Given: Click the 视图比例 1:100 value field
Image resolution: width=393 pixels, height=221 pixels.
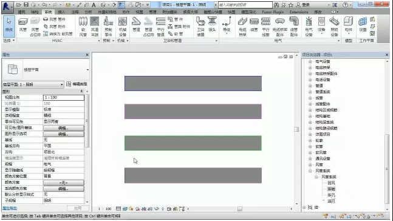Looking at the screenshot, I should 64,98.
